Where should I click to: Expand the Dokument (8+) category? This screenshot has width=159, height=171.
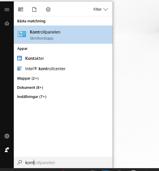30,88
